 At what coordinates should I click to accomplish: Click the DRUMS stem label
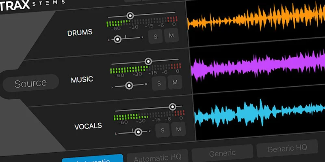click(80, 33)
